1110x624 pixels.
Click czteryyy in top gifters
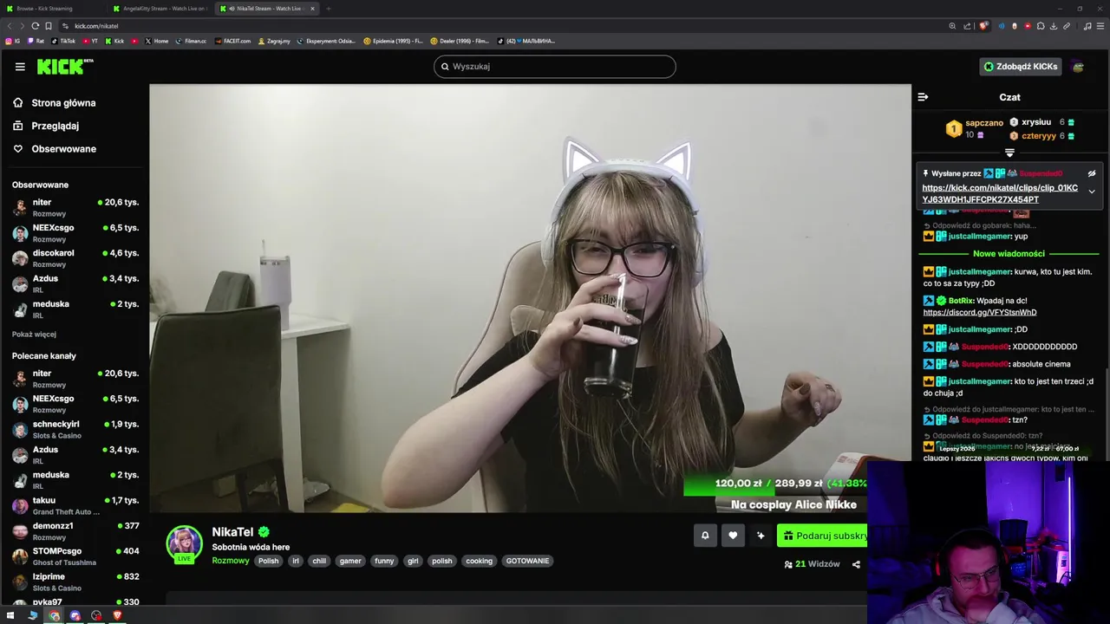click(1038, 136)
